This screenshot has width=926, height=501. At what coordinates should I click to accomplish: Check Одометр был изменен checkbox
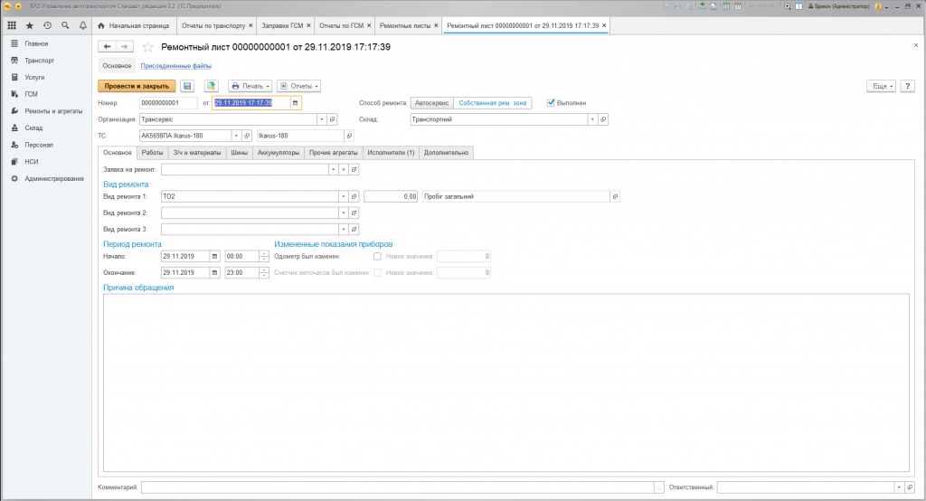pos(377,257)
